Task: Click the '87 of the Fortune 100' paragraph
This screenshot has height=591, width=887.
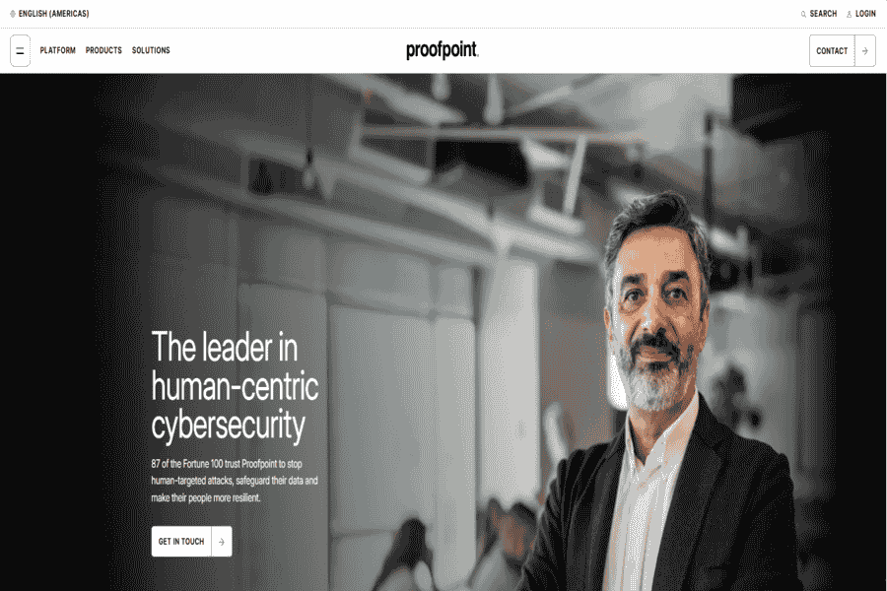Action: click(235, 481)
